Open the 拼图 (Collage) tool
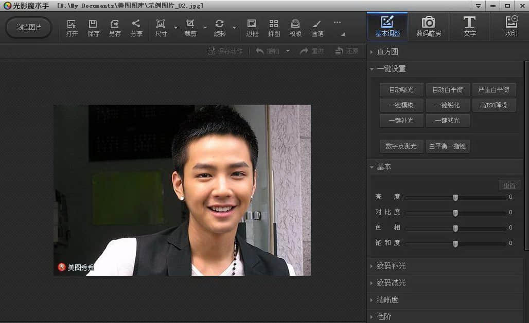529x323 pixels. pos(274,28)
